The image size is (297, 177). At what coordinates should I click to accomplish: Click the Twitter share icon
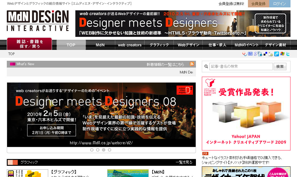point(288,54)
